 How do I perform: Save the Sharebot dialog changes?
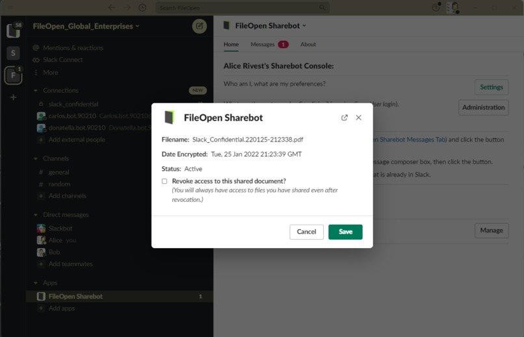click(x=345, y=232)
